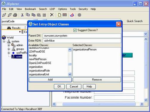150x112 pixels.
Task: Click the Connect to directory toolbar icon
Action: click(4, 15)
